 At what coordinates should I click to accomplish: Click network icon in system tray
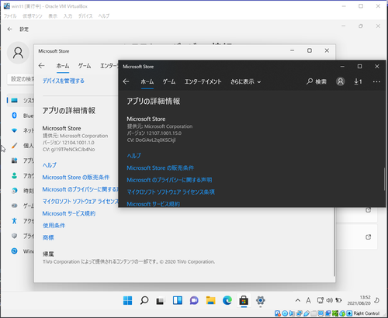320,300
